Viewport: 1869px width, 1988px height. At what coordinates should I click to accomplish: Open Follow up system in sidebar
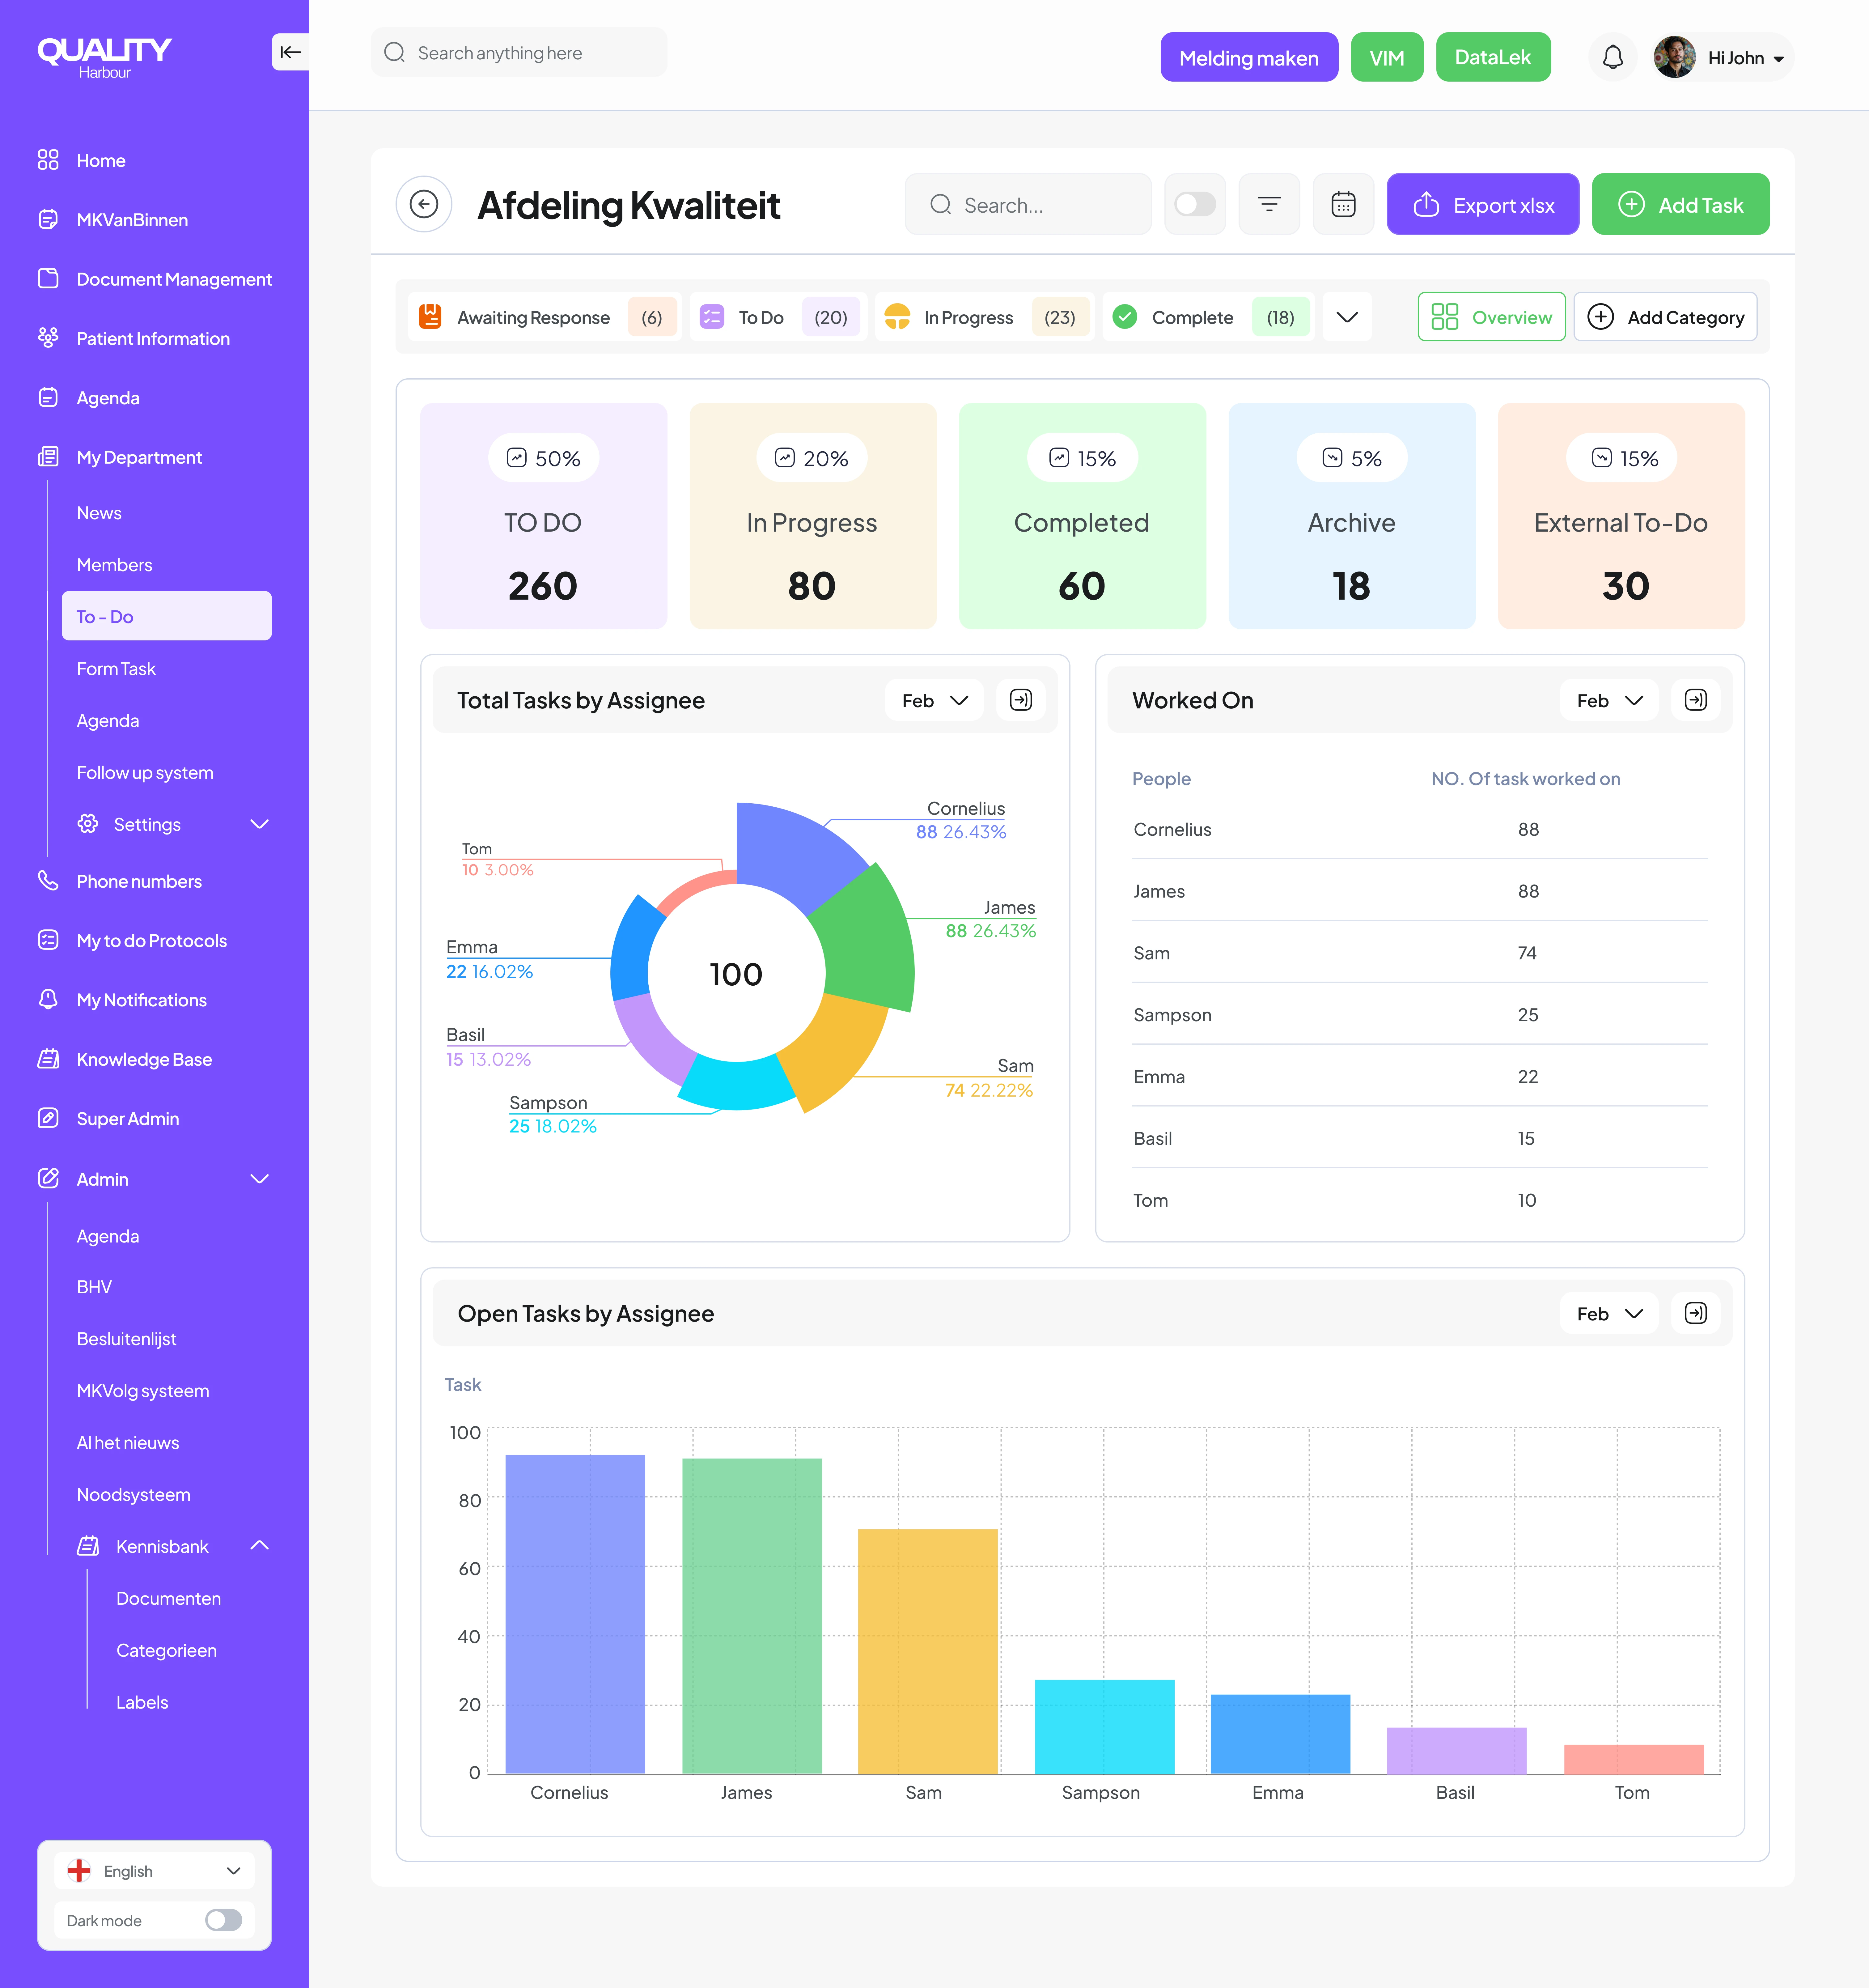[x=145, y=773]
